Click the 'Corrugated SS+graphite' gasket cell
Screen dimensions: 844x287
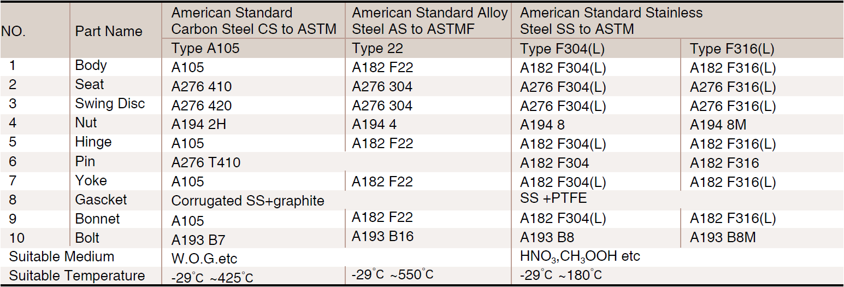pos(248,201)
